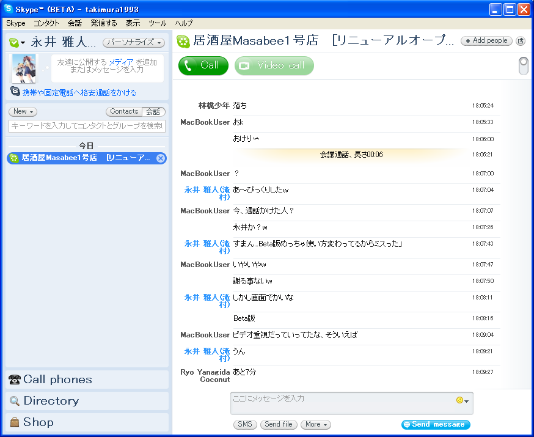
Task: Click the sender name 林檎少年
Action: click(x=214, y=106)
